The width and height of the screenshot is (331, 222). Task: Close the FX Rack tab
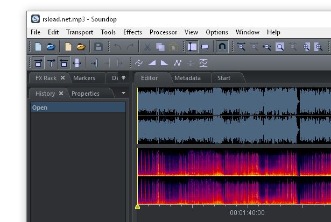(x=62, y=78)
